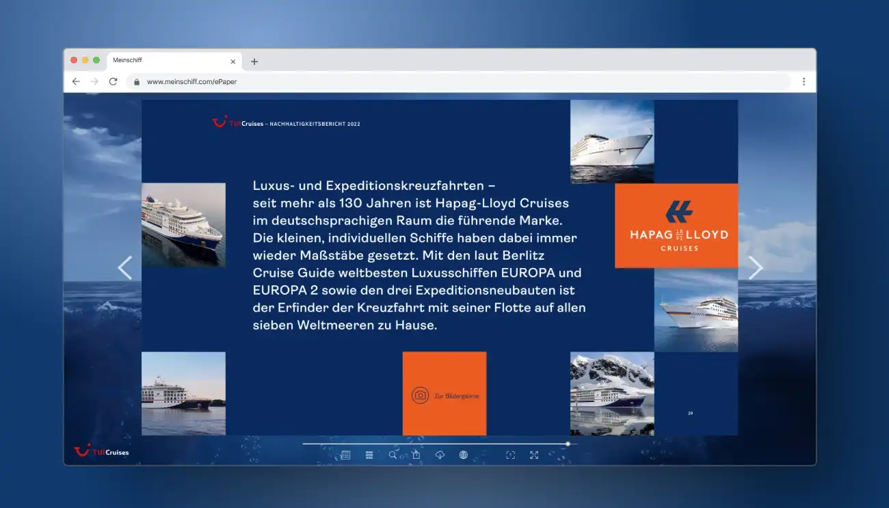
Task: Click the page progress slider handle
Action: [x=568, y=444]
